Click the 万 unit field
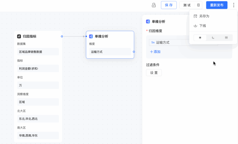238x144 pixels. pos(38,85)
